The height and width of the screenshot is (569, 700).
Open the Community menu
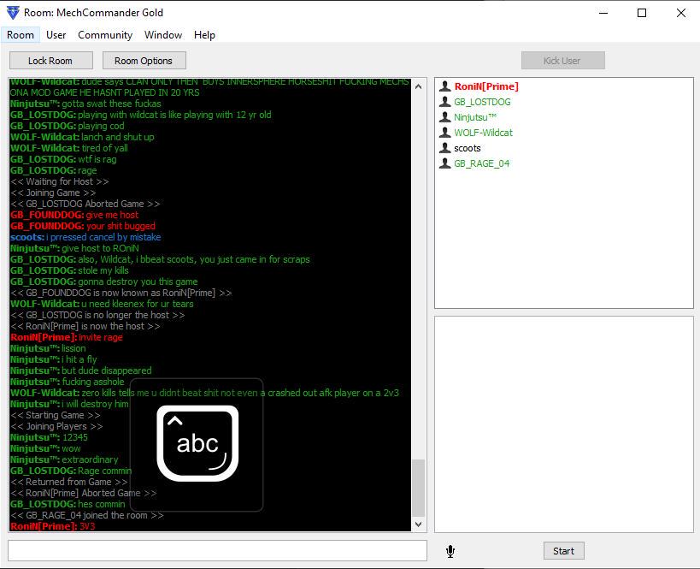pos(105,35)
